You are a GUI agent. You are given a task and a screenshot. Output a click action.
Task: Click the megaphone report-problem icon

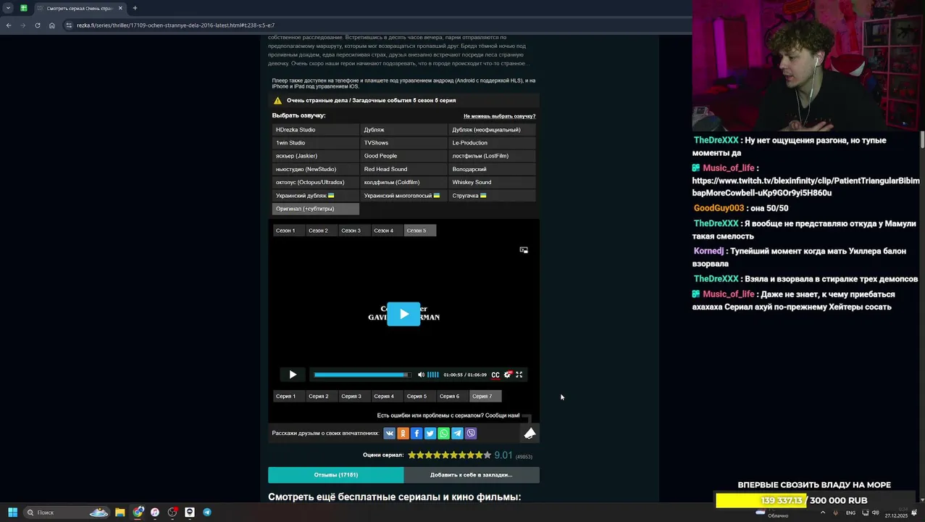pos(530,433)
